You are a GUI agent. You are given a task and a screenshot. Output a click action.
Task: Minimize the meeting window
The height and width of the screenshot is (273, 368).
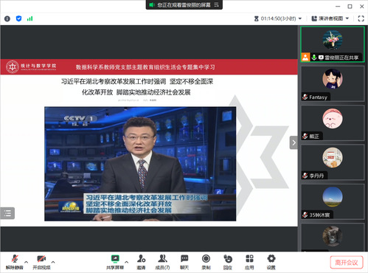338,7
